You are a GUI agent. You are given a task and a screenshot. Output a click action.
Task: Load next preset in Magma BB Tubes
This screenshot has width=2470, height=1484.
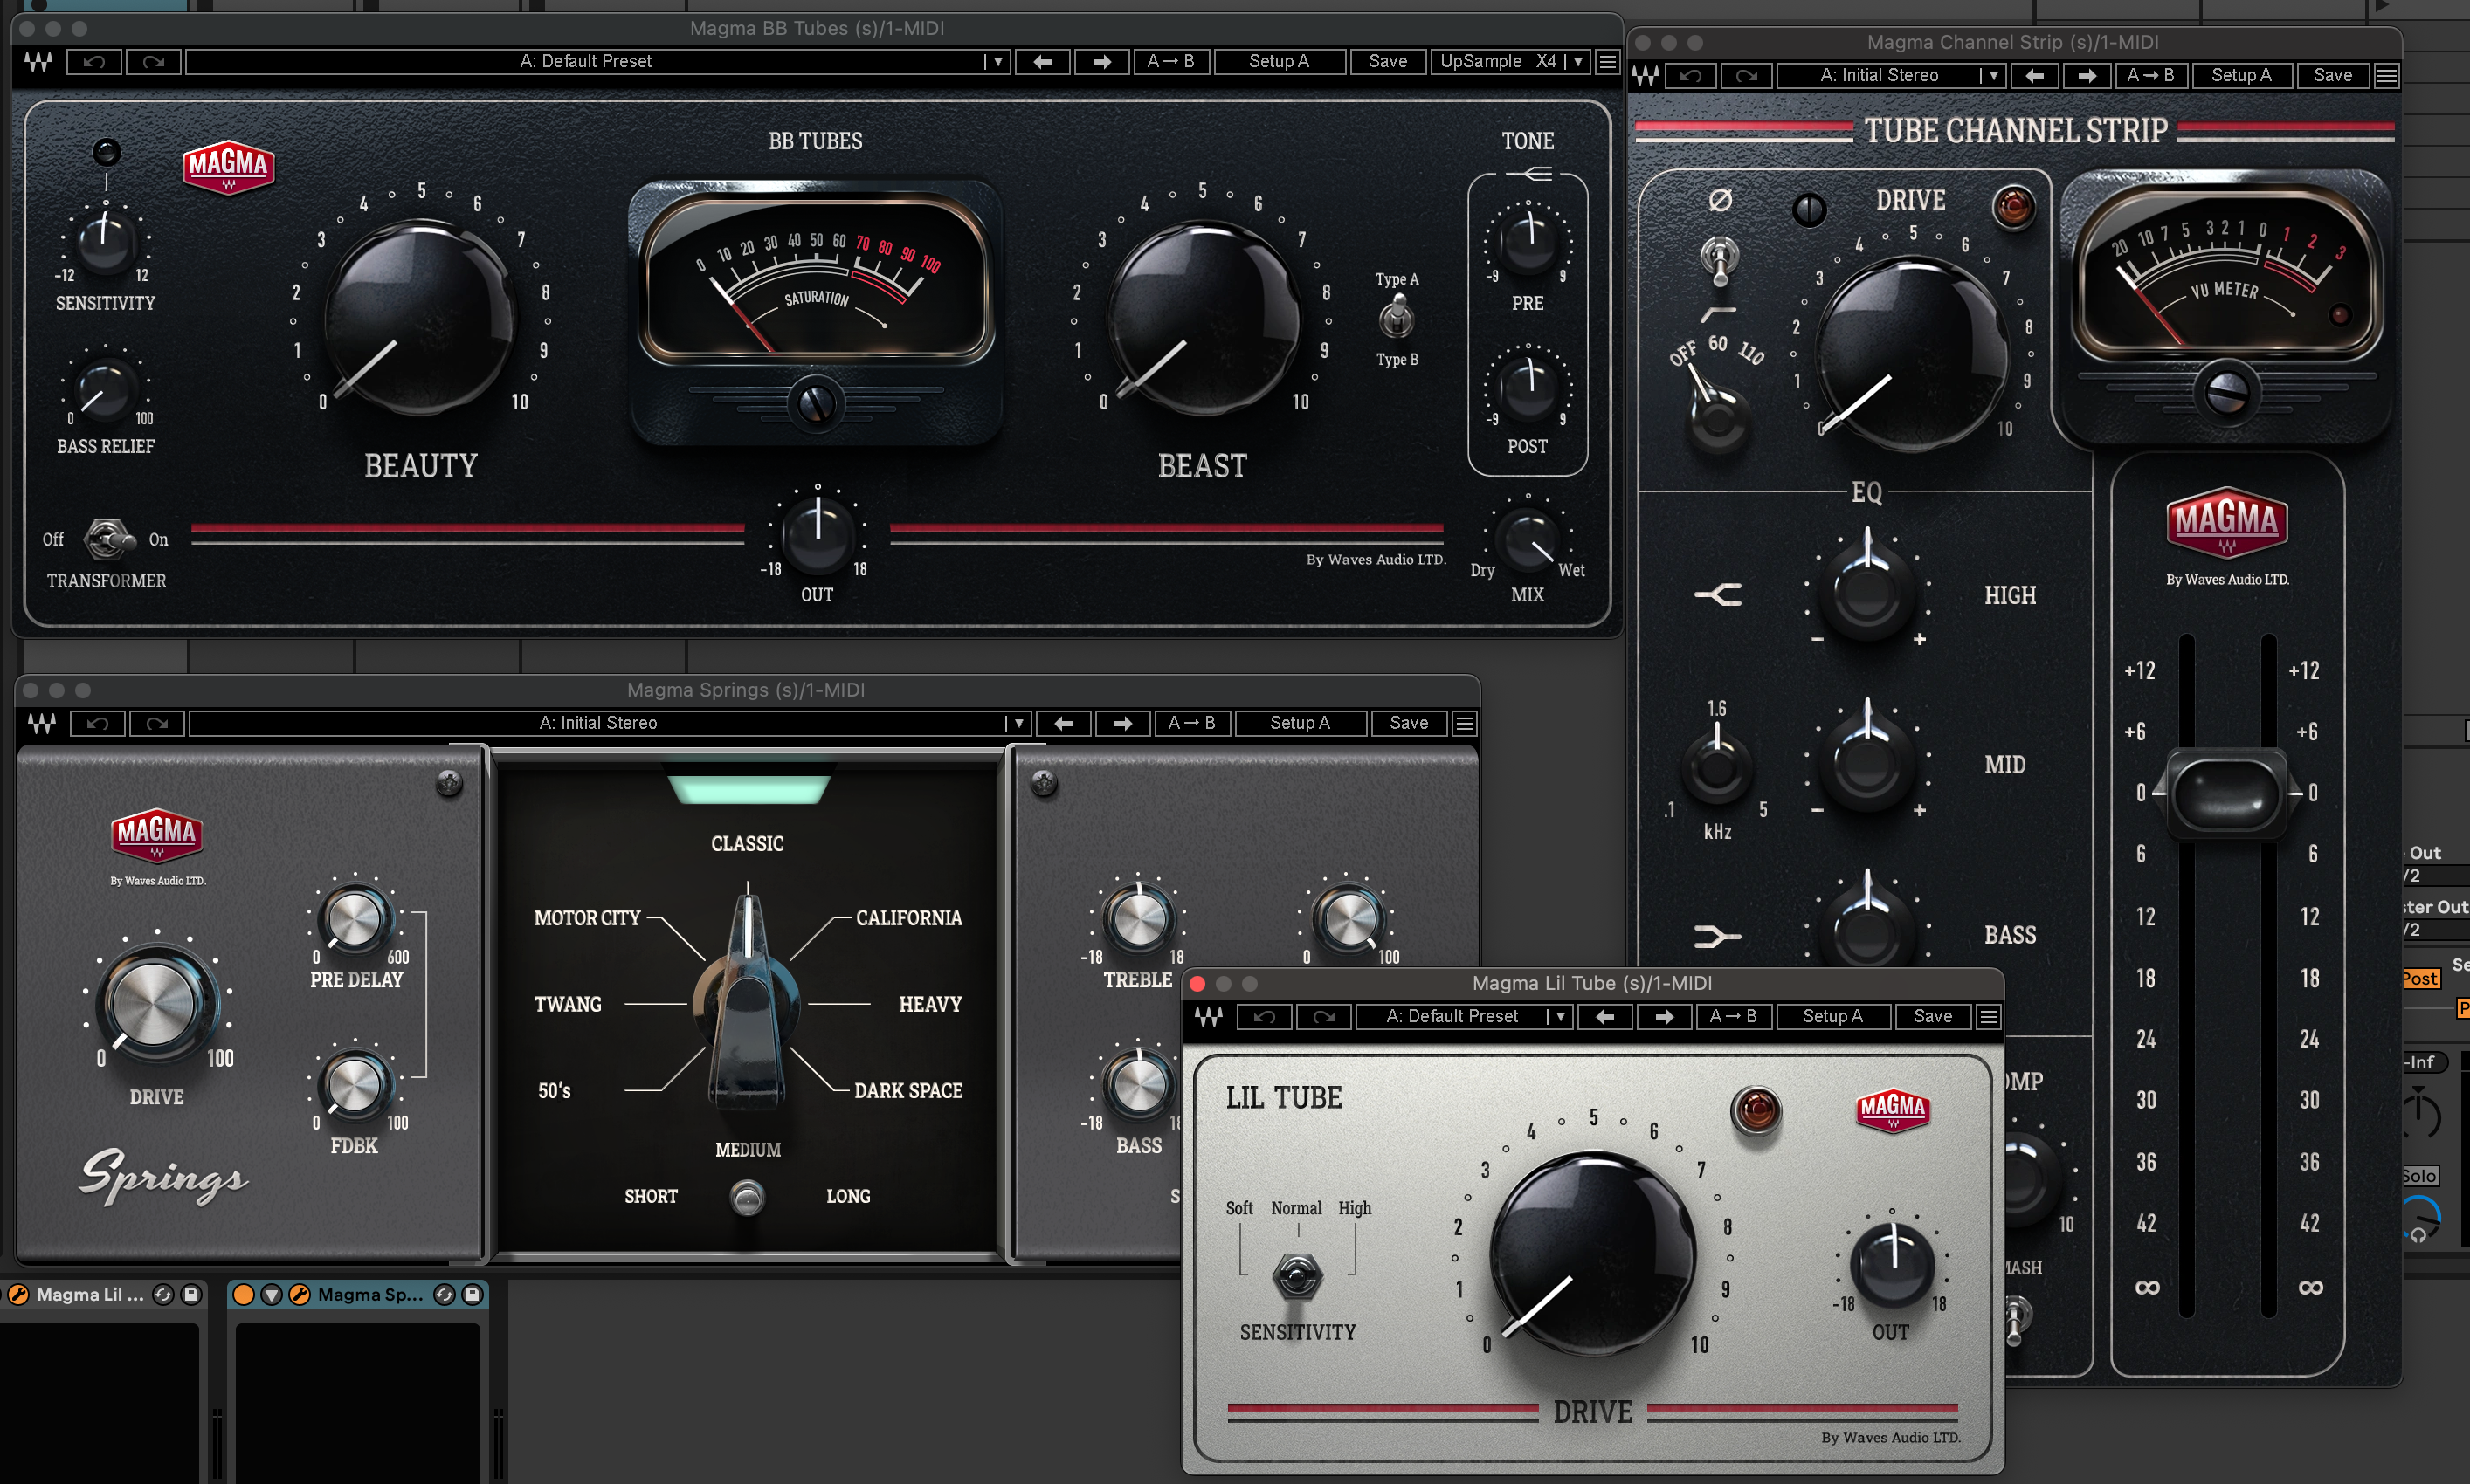[1101, 62]
